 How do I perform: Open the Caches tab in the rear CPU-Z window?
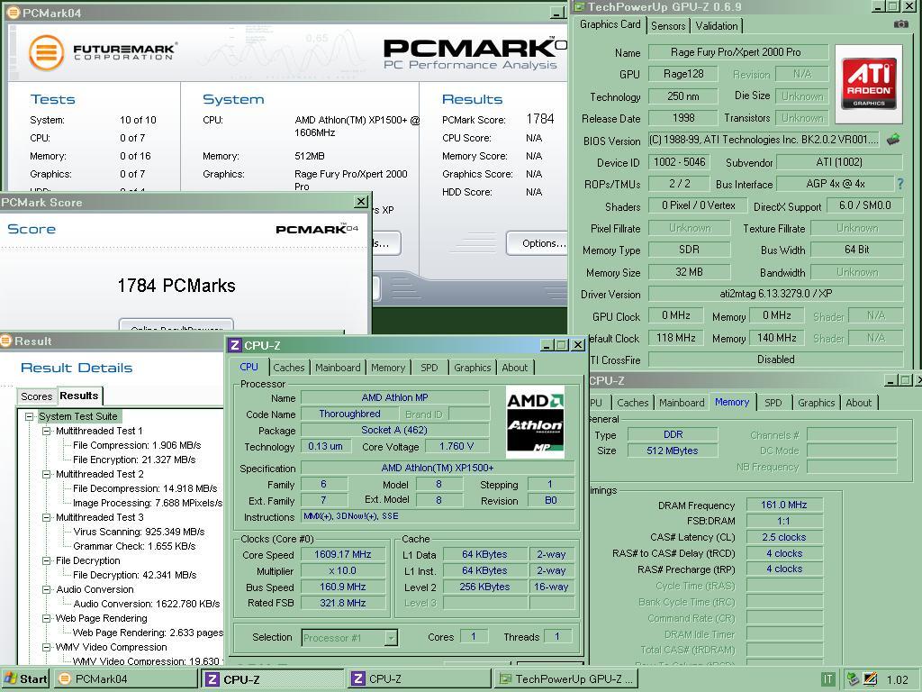point(633,403)
